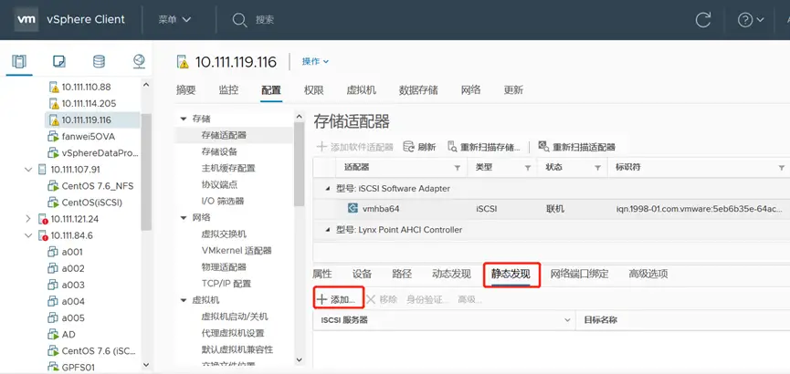The width and height of the screenshot is (790, 374).
Task: Select 主机缓存配置 in the configuration list
Action: [x=228, y=168]
